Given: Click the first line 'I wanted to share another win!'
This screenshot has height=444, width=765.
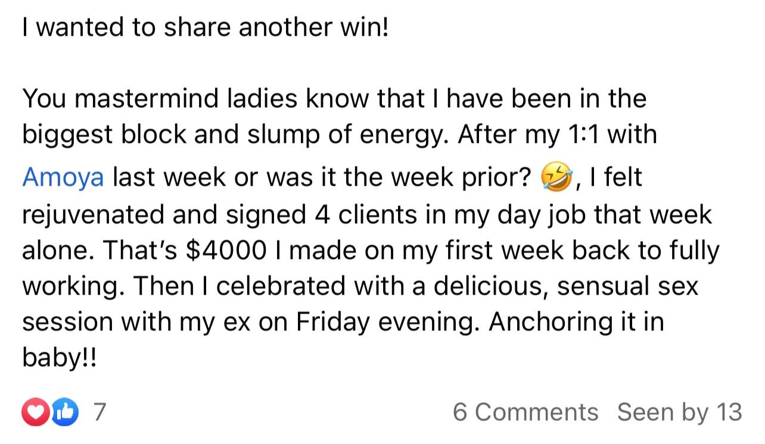Looking at the screenshot, I should tap(205, 28).
